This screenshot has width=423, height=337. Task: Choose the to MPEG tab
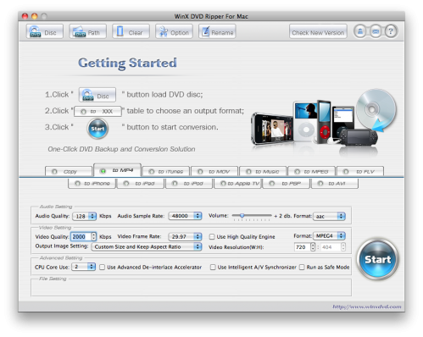click(x=311, y=171)
